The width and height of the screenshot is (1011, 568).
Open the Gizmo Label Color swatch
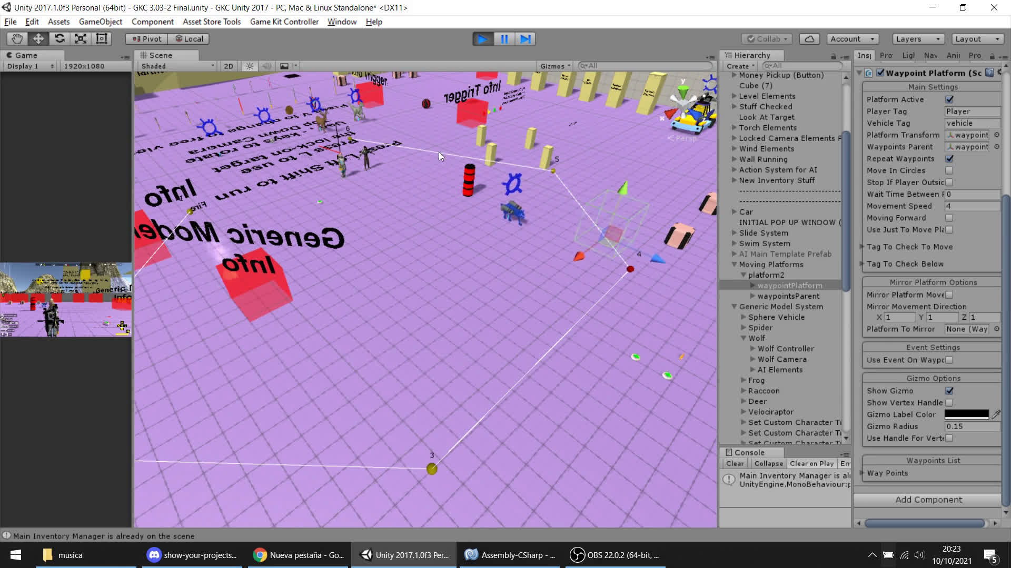[967, 414]
